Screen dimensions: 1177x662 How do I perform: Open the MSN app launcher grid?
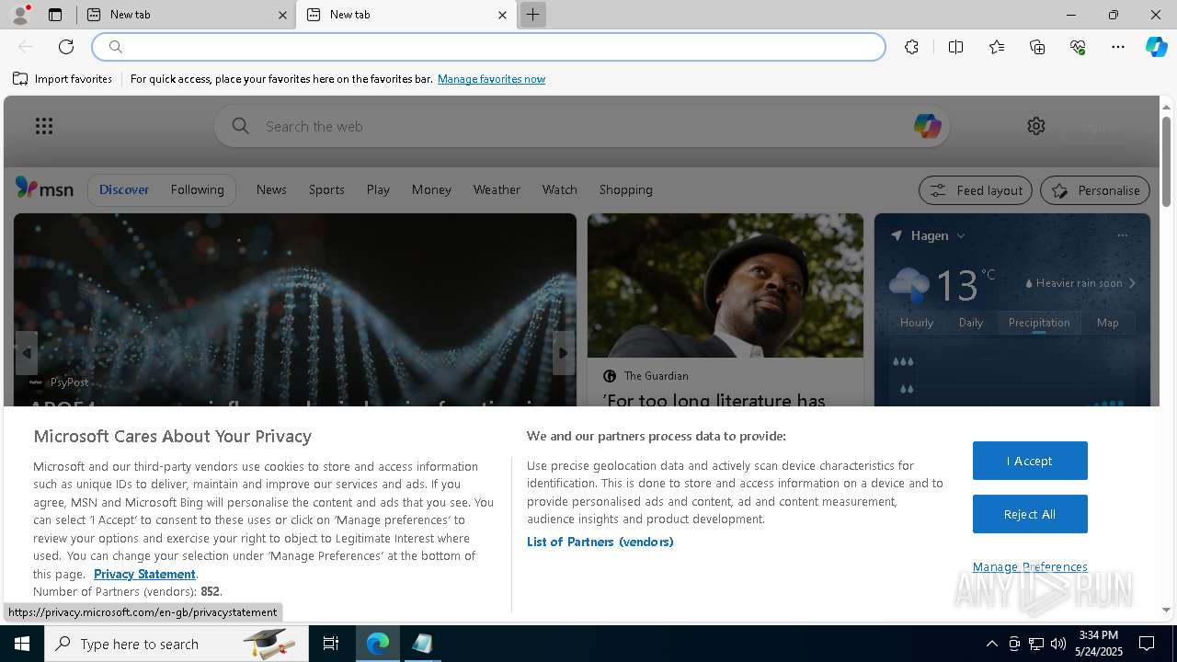click(x=44, y=126)
